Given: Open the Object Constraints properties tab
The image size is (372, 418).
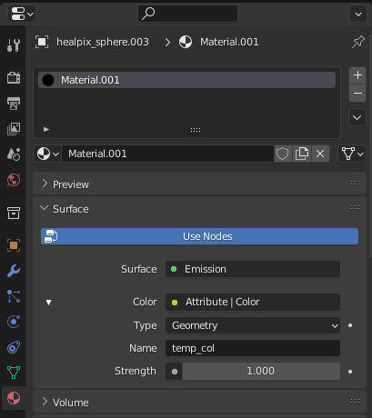Looking at the screenshot, I should tap(14, 347).
